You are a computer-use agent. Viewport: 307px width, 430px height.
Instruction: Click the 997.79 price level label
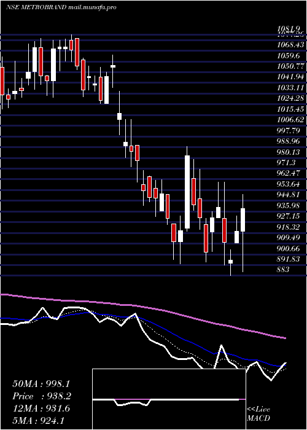(289, 130)
